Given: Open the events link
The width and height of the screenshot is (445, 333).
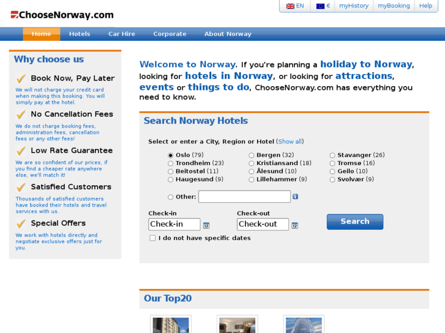Looking at the screenshot, I should point(156,87).
